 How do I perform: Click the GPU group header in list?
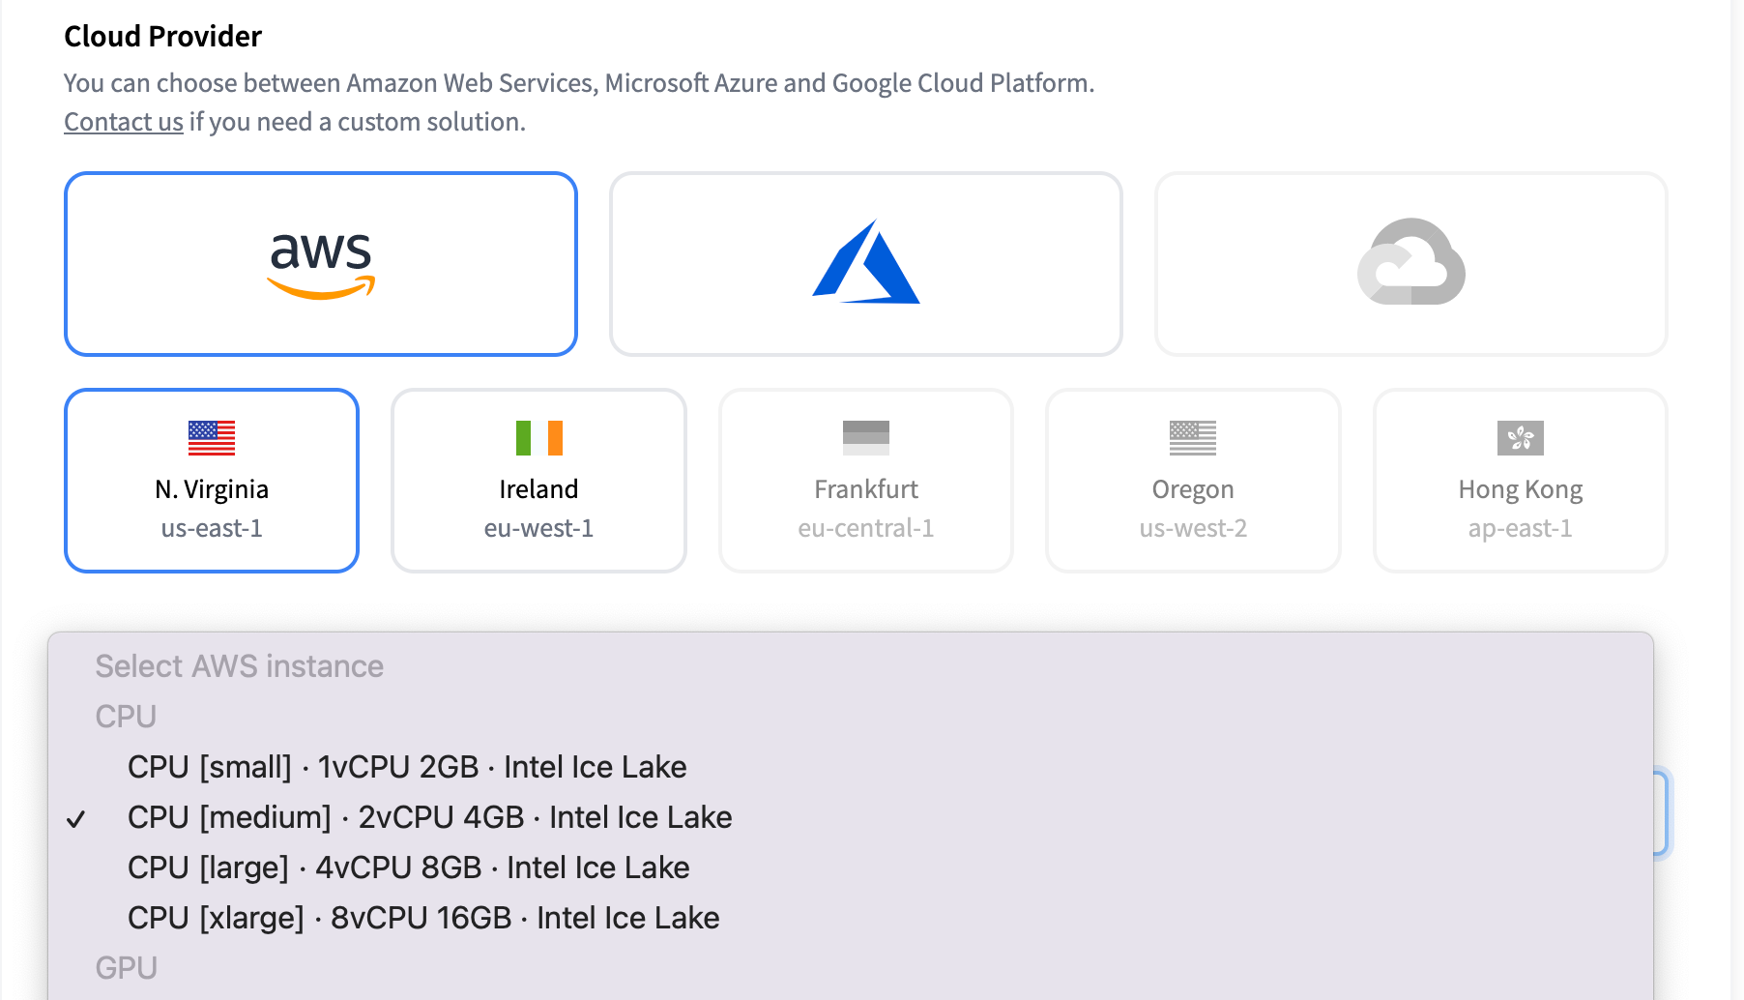tap(126, 968)
